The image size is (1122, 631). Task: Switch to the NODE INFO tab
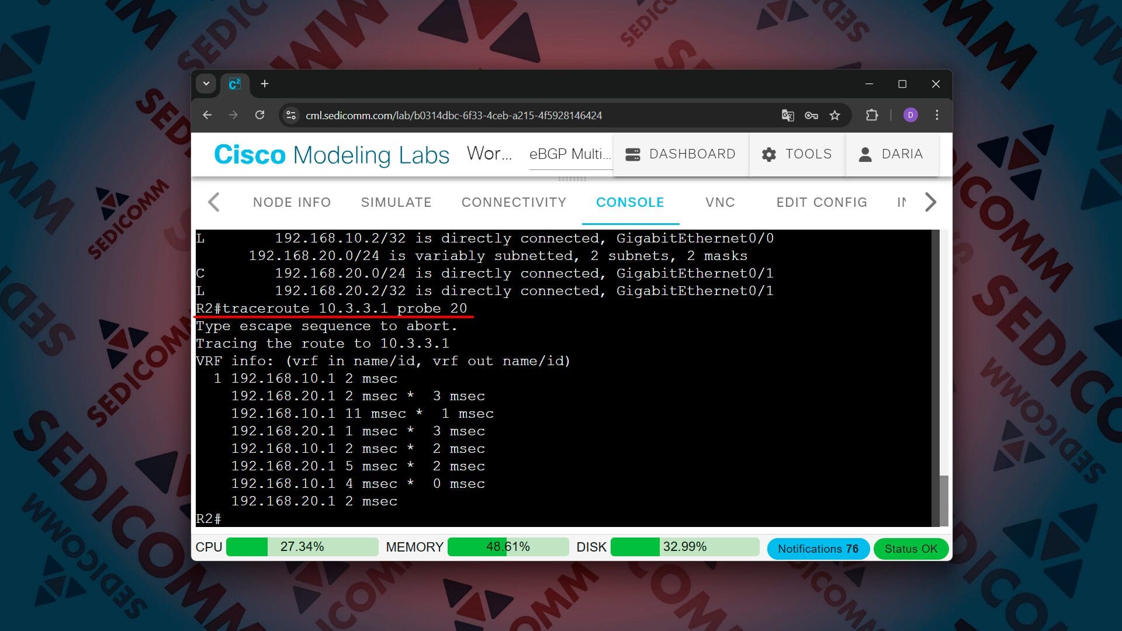click(x=292, y=202)
